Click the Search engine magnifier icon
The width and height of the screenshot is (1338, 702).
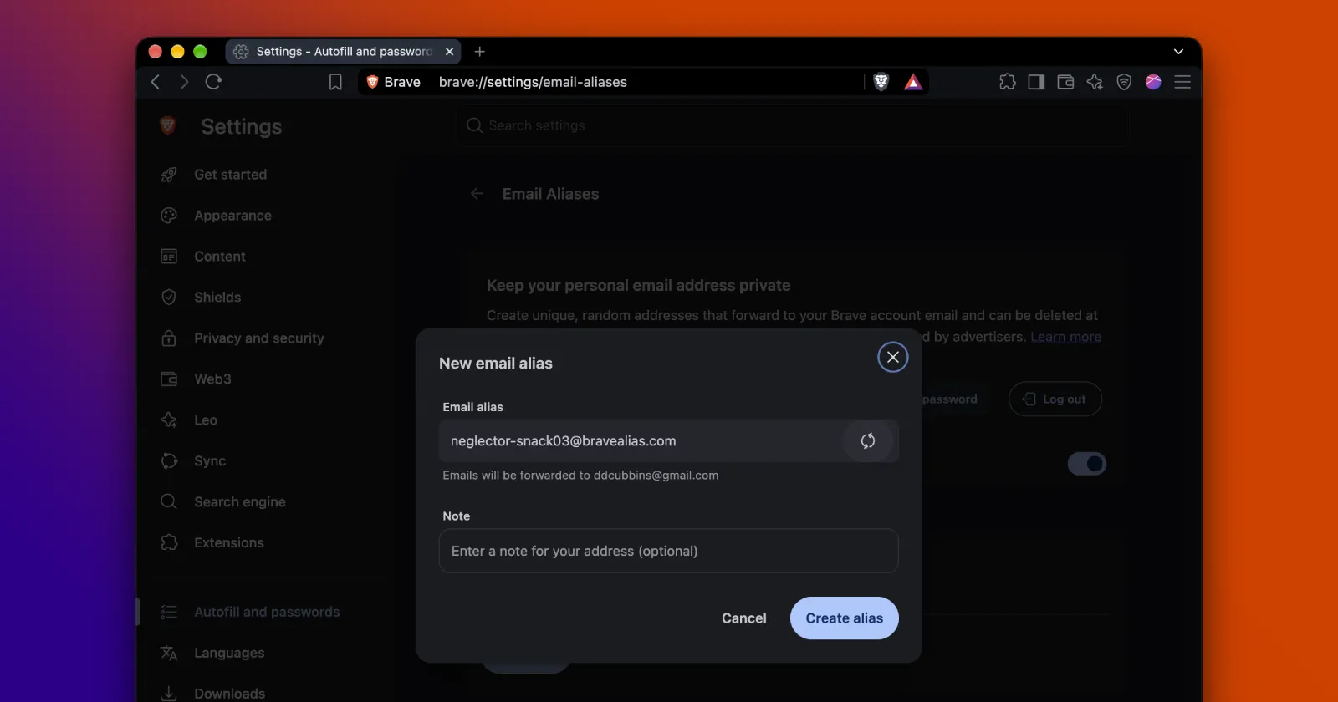(169, 502)
